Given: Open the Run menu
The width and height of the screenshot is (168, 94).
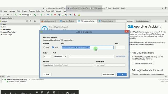Looking at the screenshot, I should pyautogui.click(x=43, y=11).
